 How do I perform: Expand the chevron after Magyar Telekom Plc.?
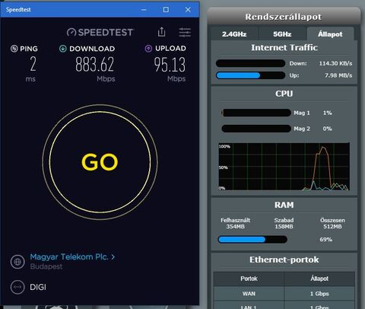click(x=113, y=257)
